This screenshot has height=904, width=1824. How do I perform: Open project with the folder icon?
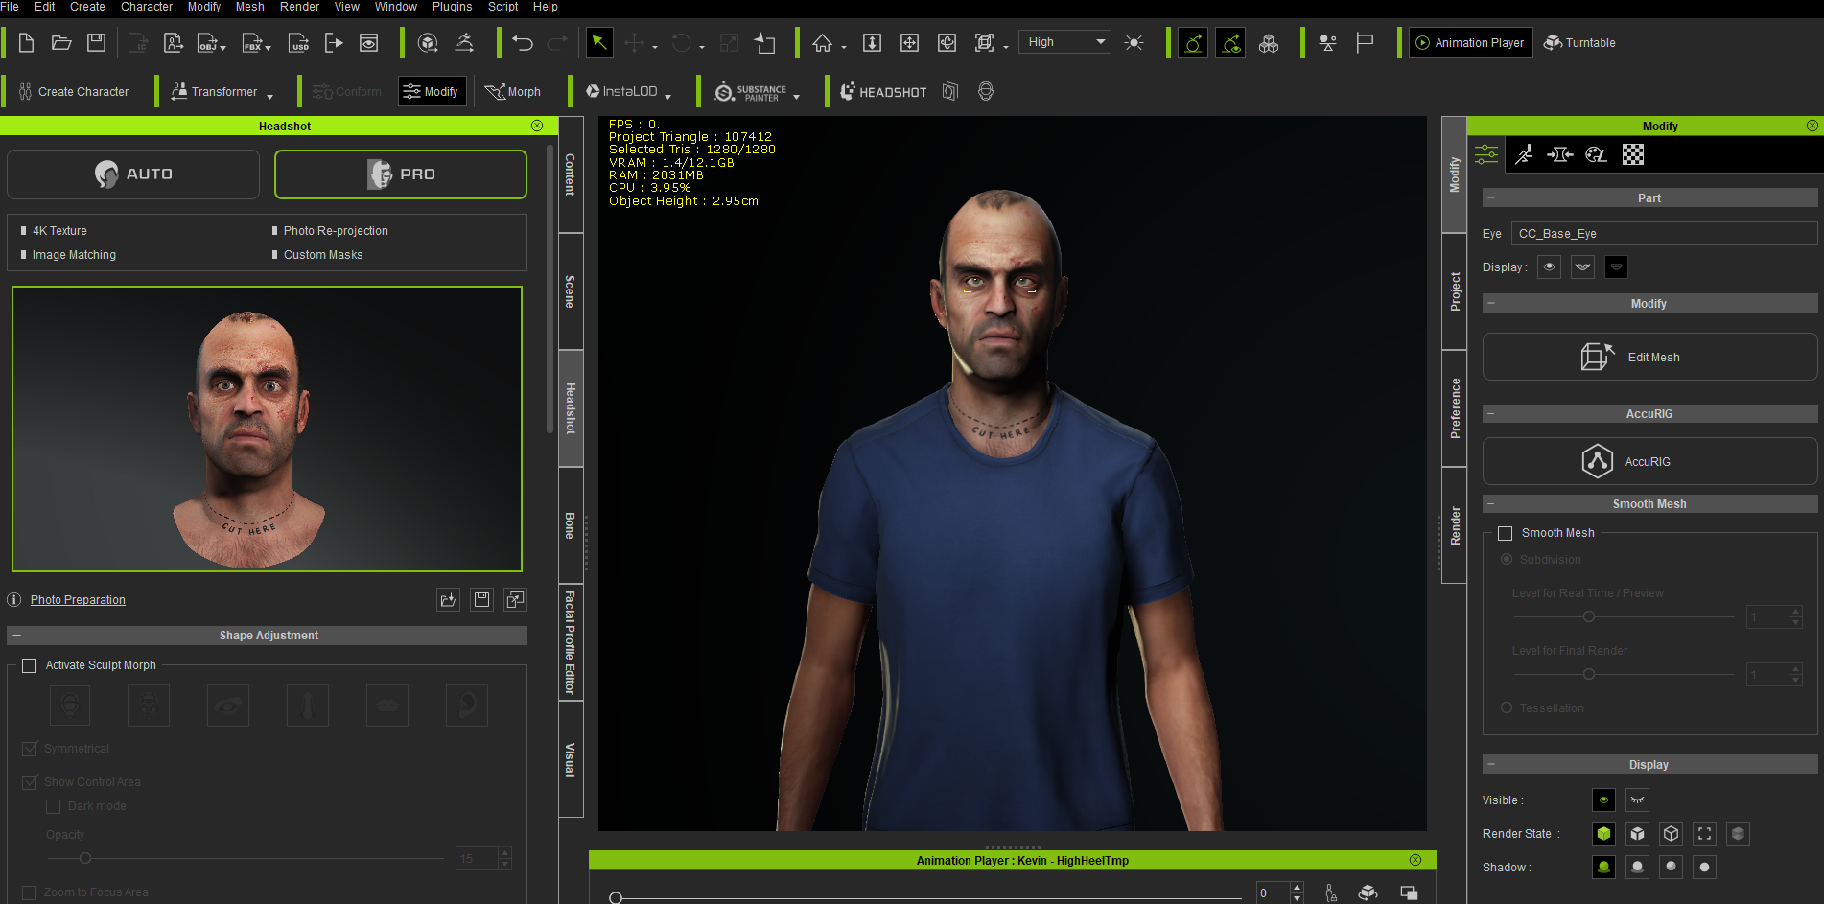point(61,43)
